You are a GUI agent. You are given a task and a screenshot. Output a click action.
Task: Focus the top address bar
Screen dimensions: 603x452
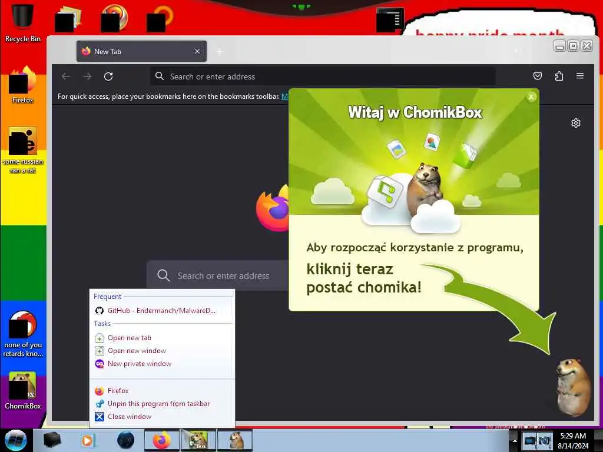[x=322, y=77]
